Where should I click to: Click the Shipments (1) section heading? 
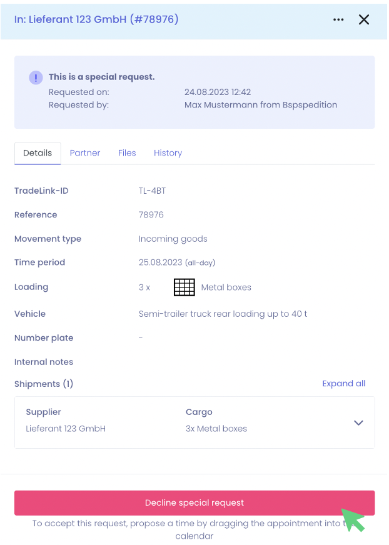44,384
